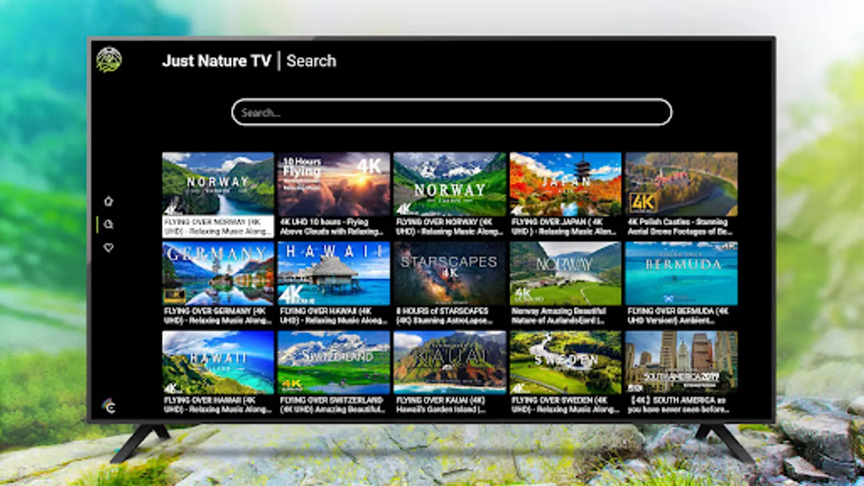Viewport: 864px width, 486px height.
Task: Click the "Norway Amazing Beautiful" title text
Action: pos(559,311)
